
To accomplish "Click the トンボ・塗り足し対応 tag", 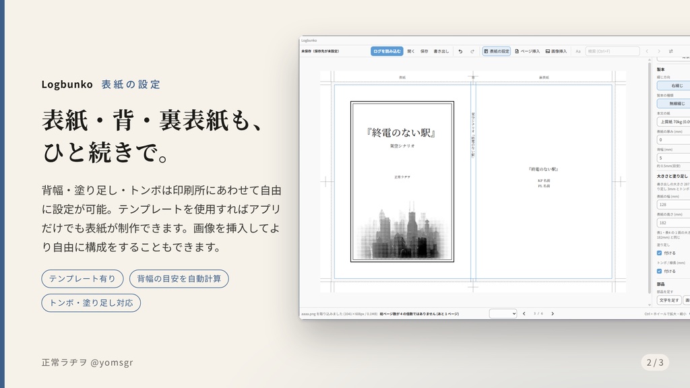I will pos(91,303).
